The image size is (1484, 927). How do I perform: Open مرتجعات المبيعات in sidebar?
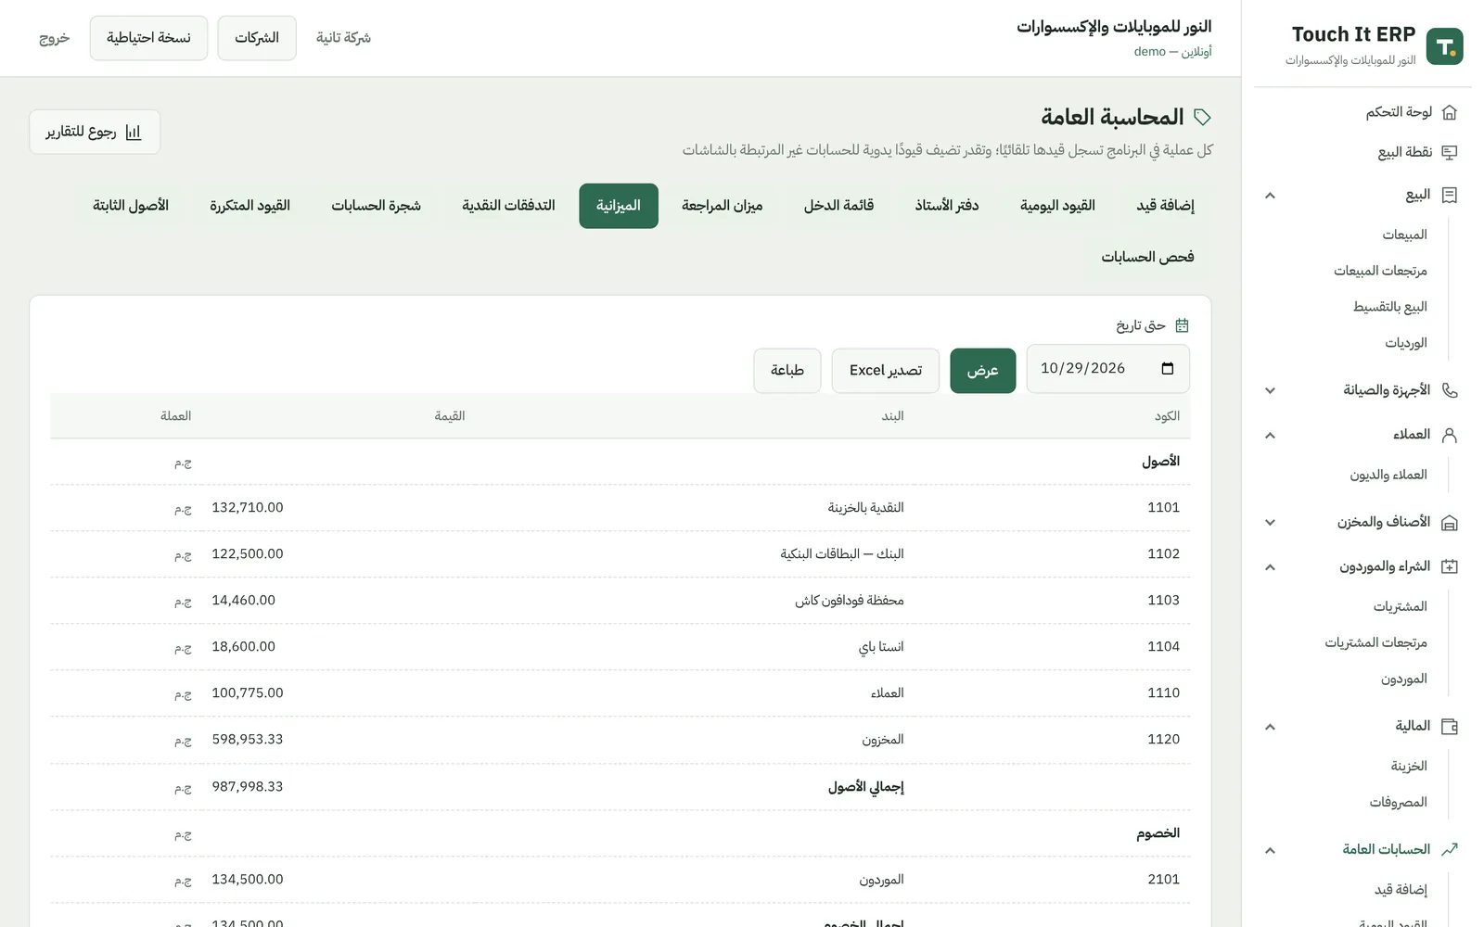(x=1380, y=271)
